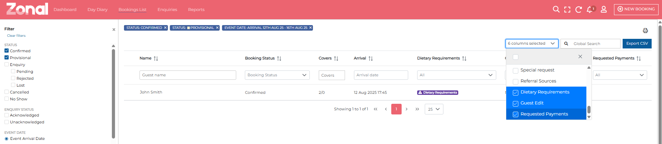Sort by Name column arrows
This screenshot has height=144, width=662.
(156, 58)
